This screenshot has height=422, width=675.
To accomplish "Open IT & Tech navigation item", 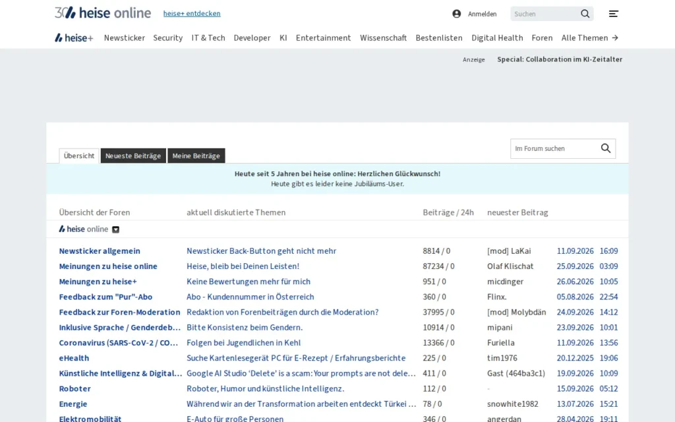I will [208, 38].
